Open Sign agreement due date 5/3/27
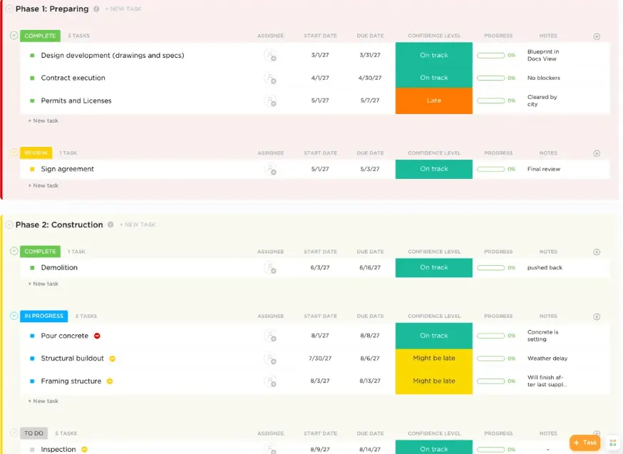Image resolution: width=623 pixels, height=454 pixels. click(370, 169)
